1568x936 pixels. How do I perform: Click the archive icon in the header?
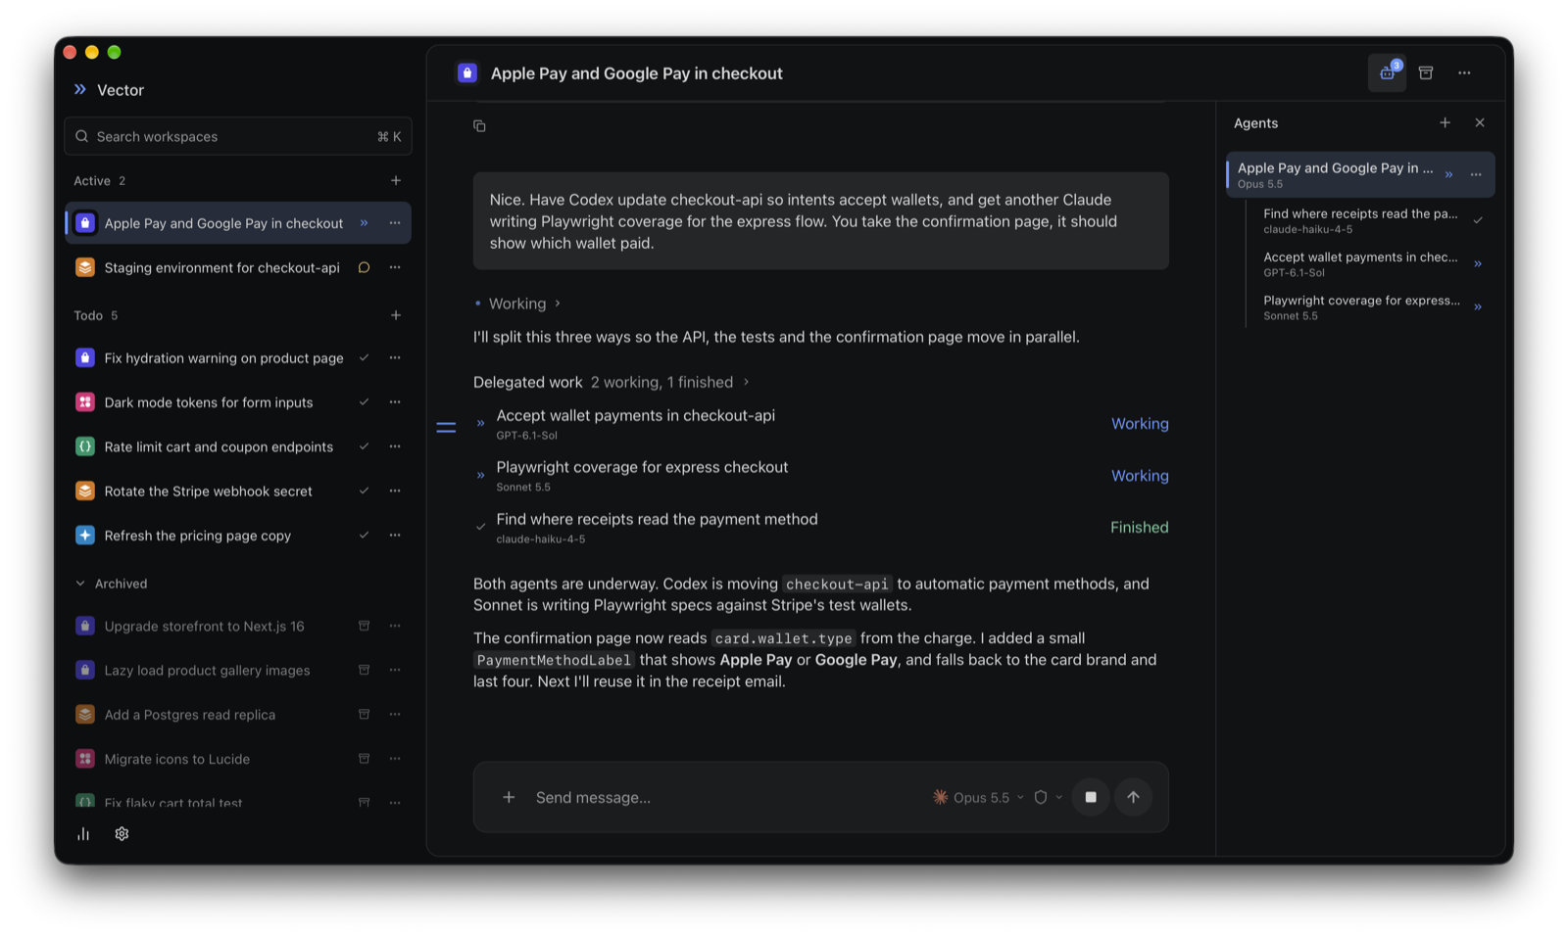[x=1426, y=72]
